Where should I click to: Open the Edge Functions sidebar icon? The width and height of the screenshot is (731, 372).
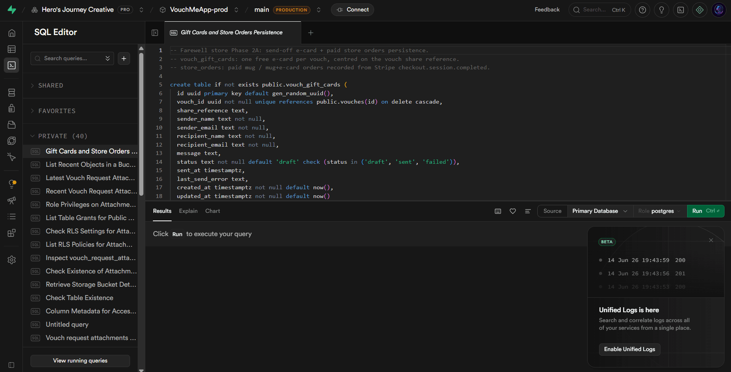pyautogui.click(x=12, y=140)
